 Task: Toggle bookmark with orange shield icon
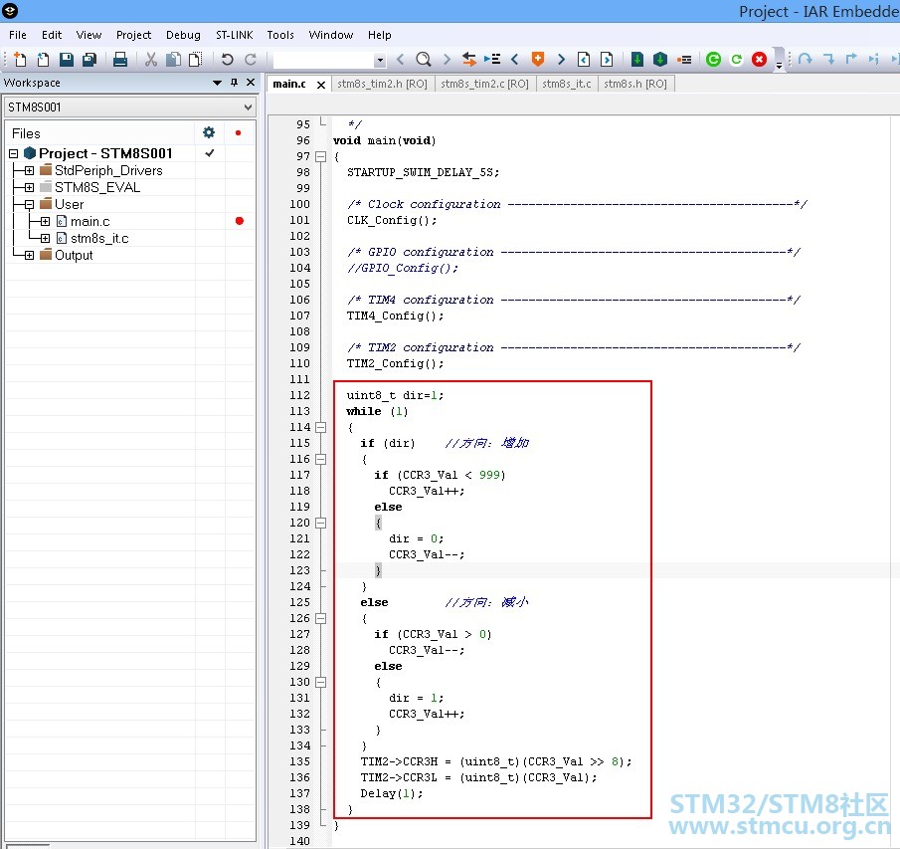click(x=538, y=59)
